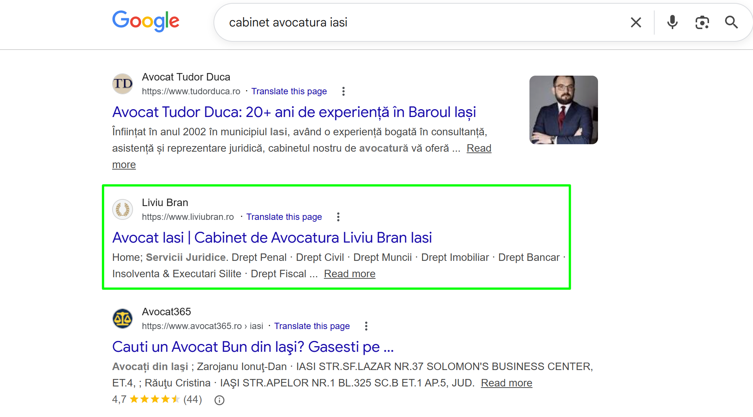Click Avocat365 site name
The width and height of the screenshot is (753, 417).
[x=166, y=312]
